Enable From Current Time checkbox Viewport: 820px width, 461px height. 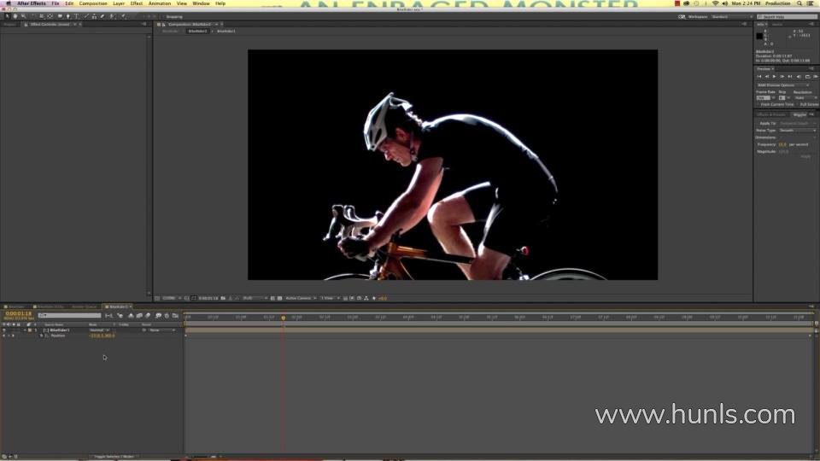758,104
